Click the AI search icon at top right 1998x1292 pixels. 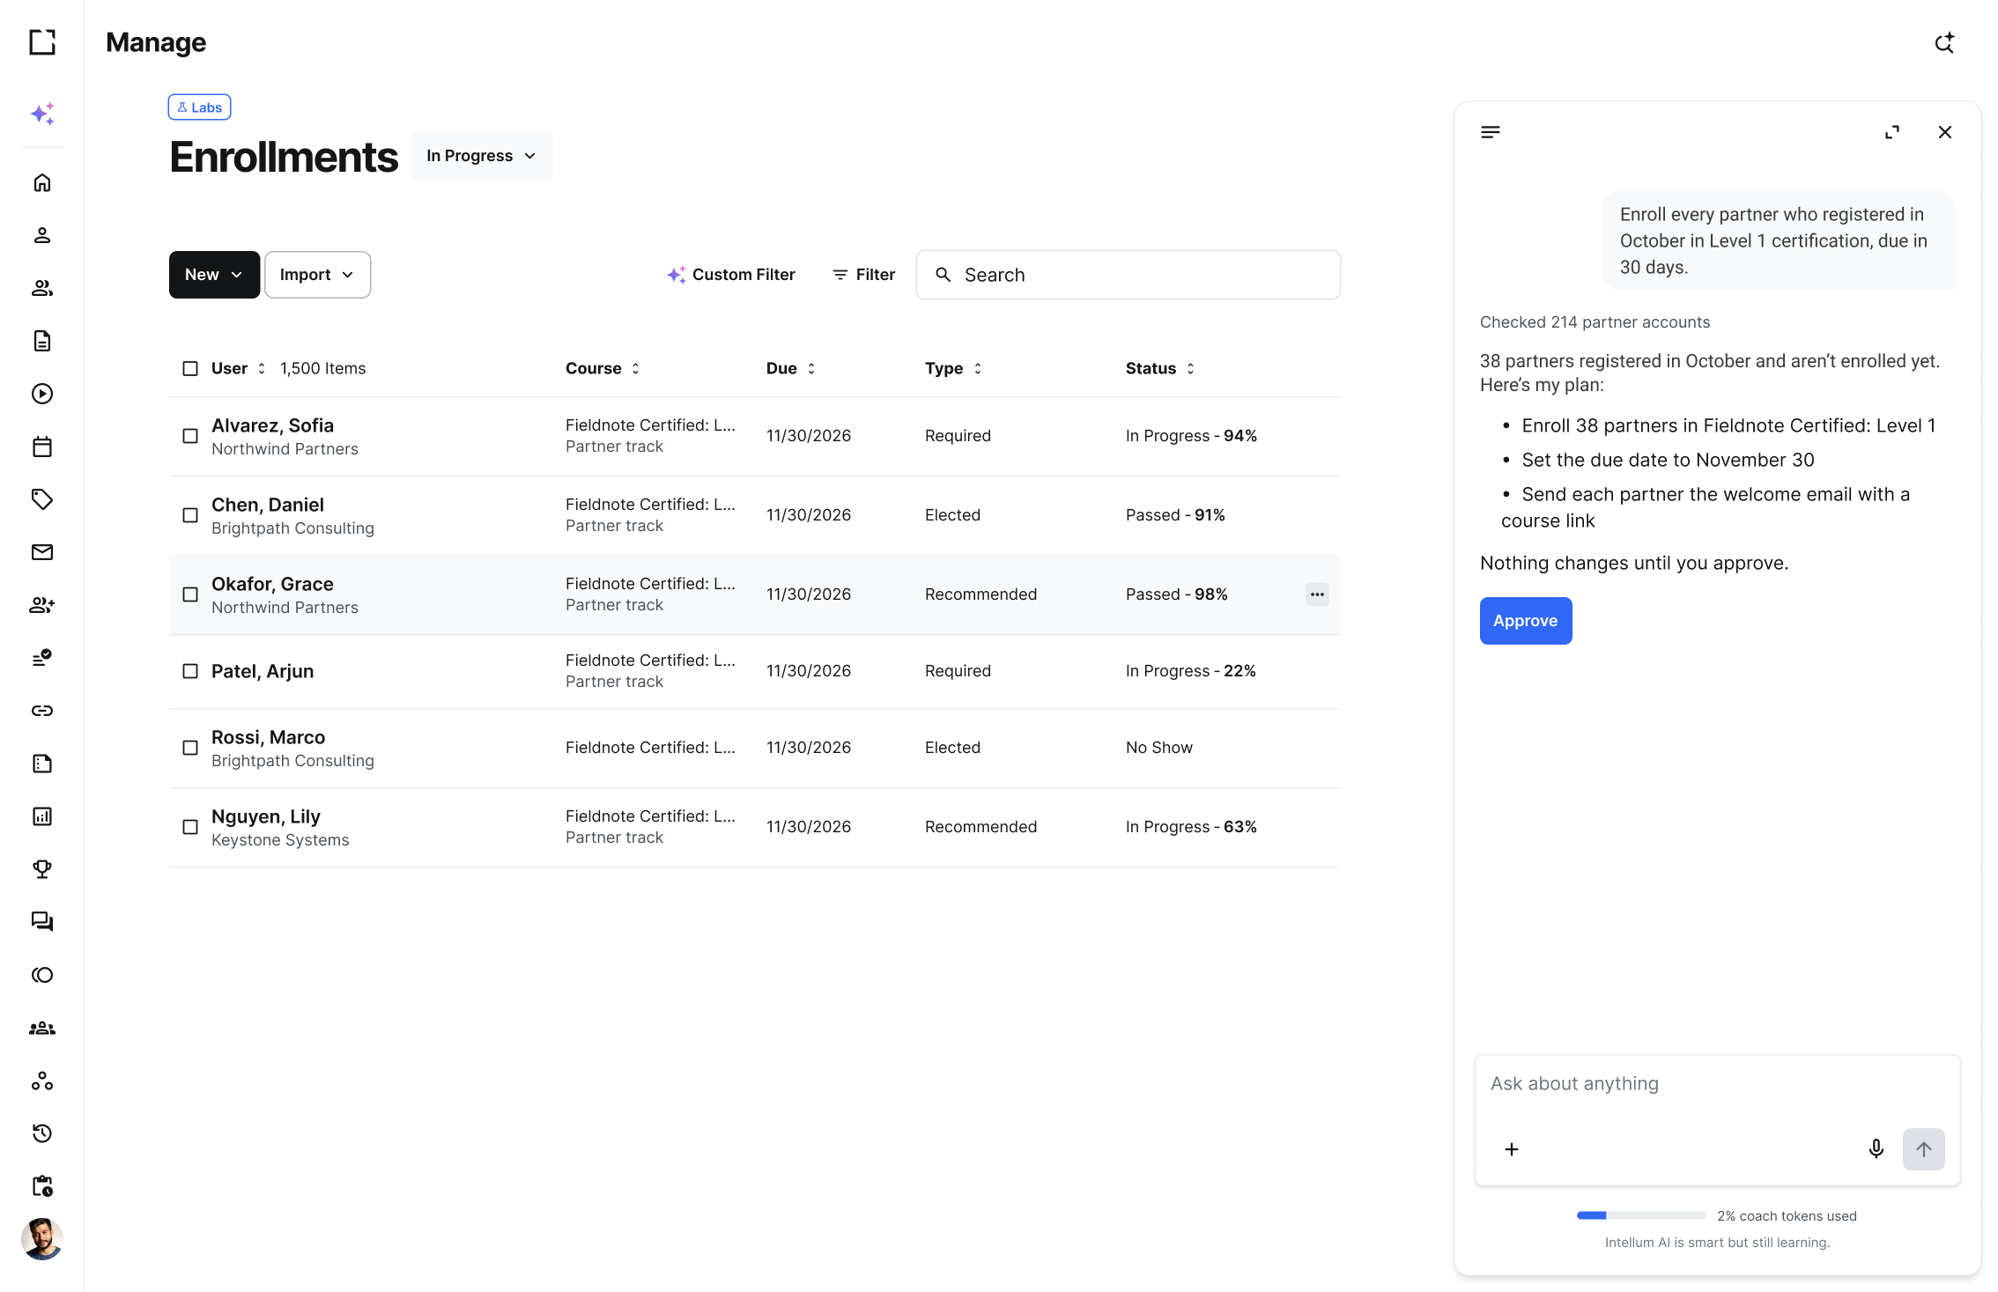tap(1945, 42)
